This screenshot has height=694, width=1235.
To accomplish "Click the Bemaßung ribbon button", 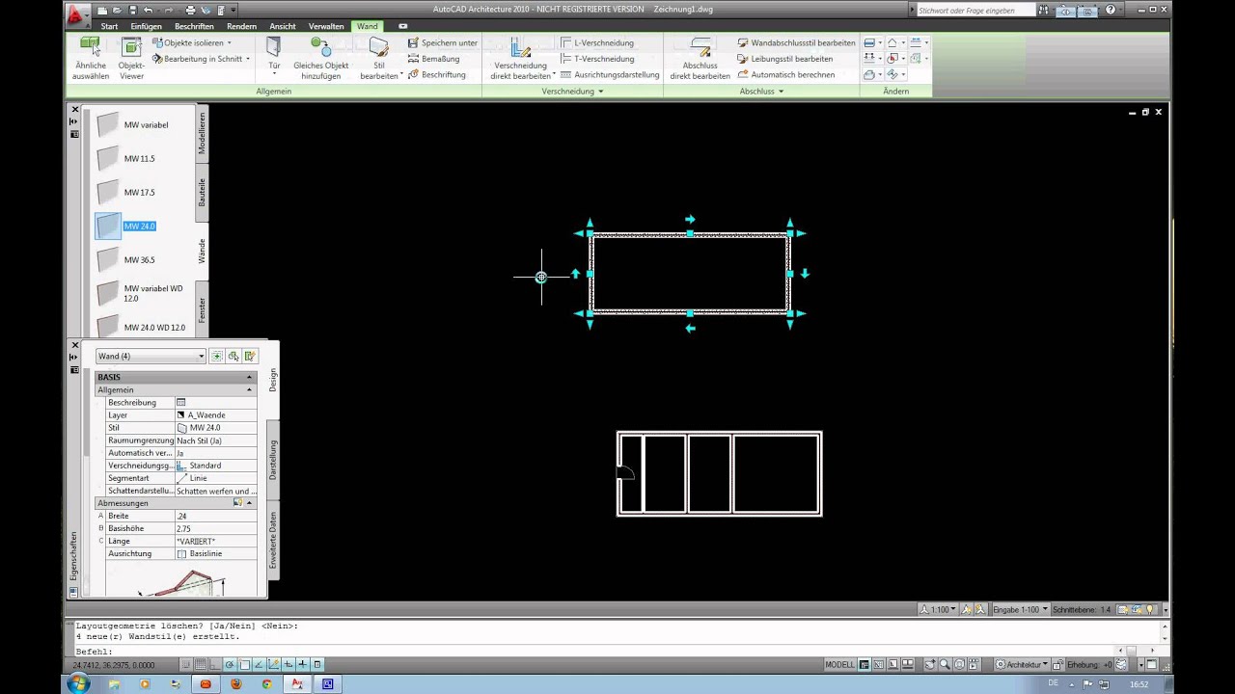I will [x=433, y=59].
